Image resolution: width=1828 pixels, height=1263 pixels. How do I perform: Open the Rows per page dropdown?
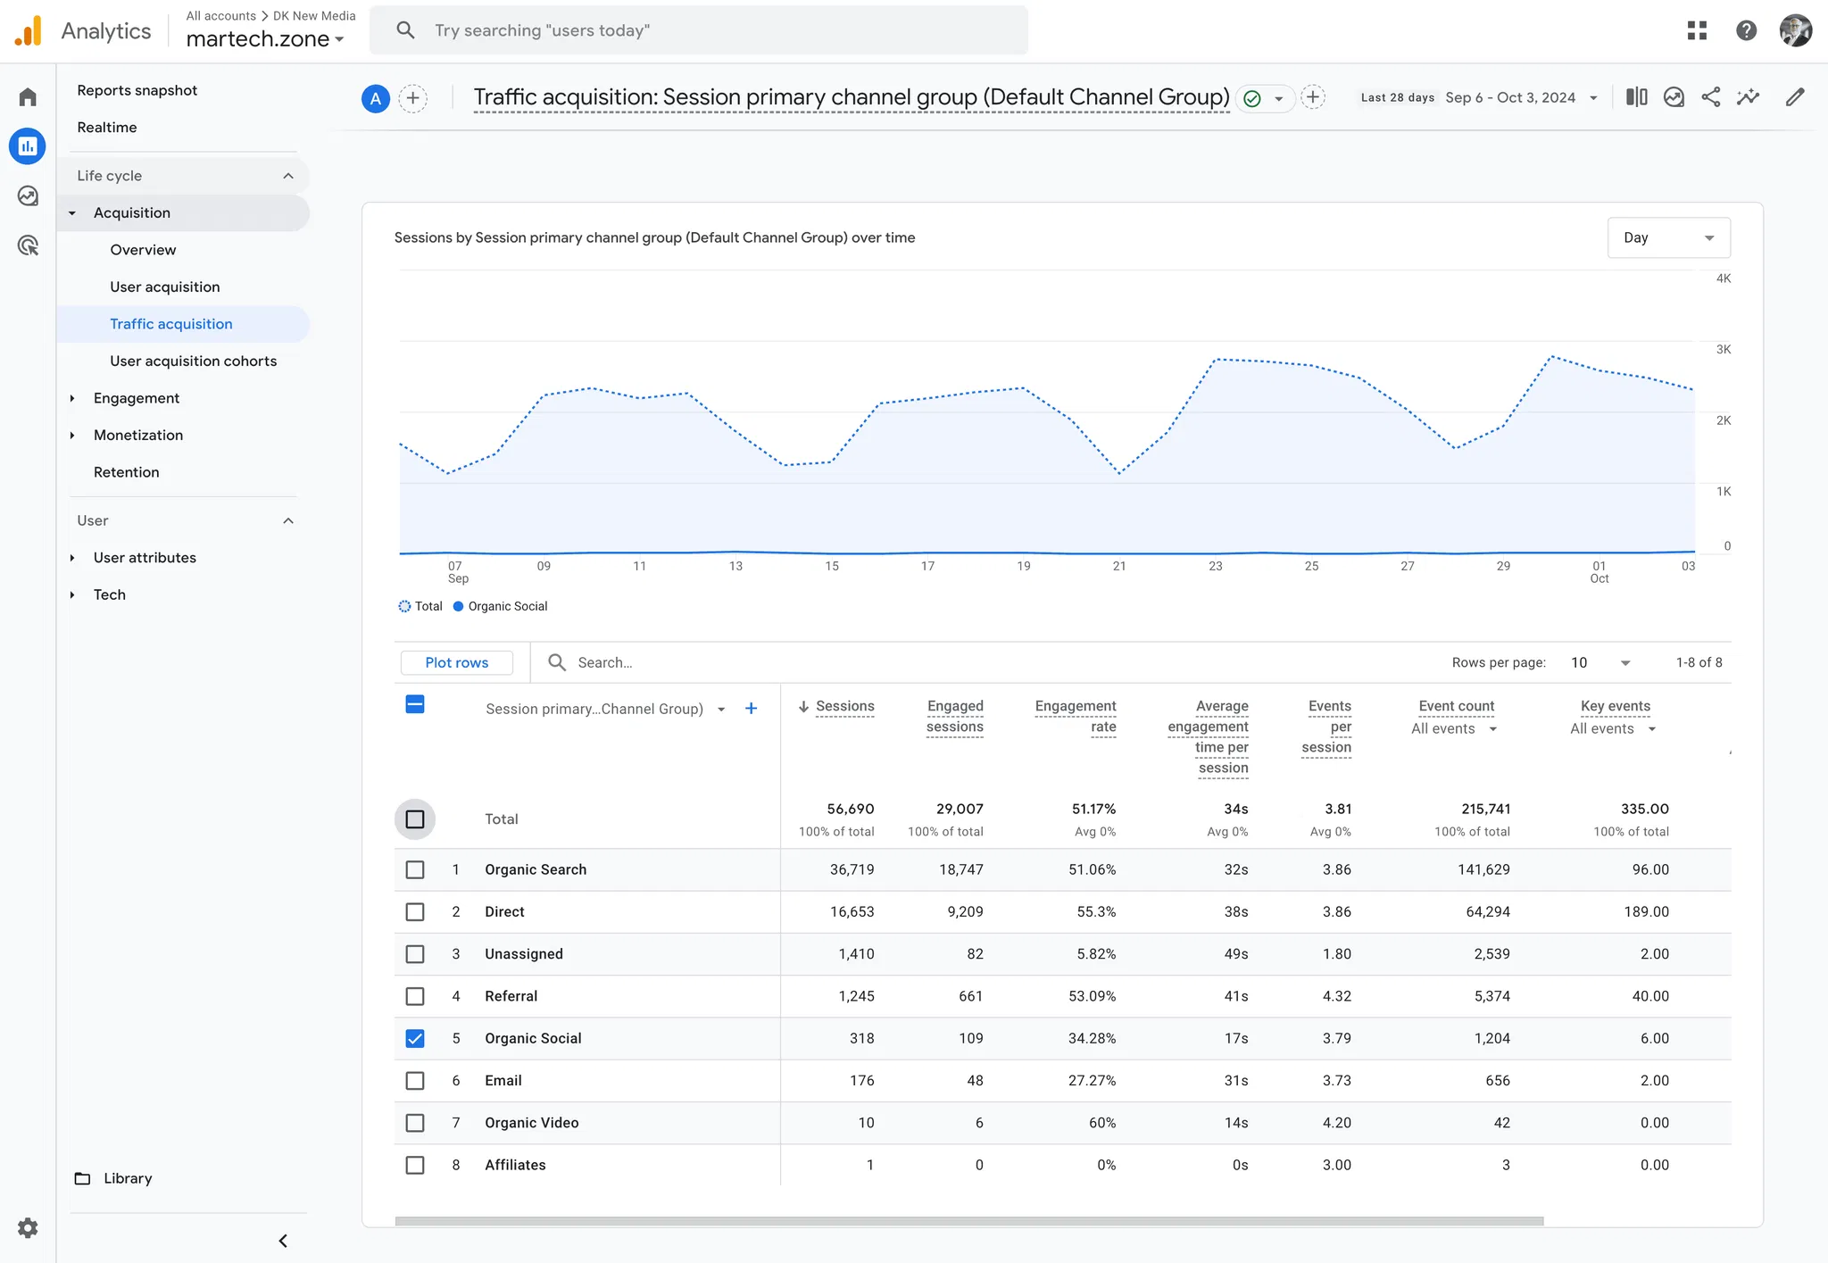pyautogui.click(x=1600, y=662)
